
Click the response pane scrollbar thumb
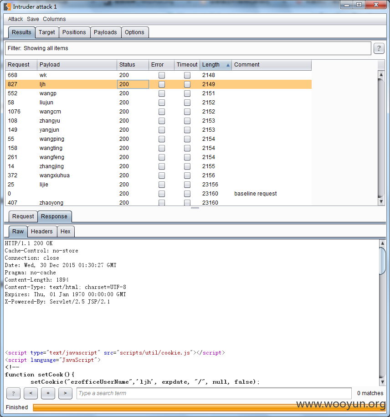[382, 261]
